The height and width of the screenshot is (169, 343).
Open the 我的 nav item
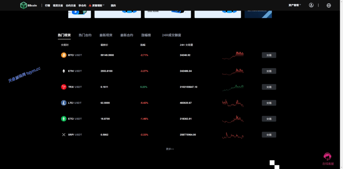(113, 5)
